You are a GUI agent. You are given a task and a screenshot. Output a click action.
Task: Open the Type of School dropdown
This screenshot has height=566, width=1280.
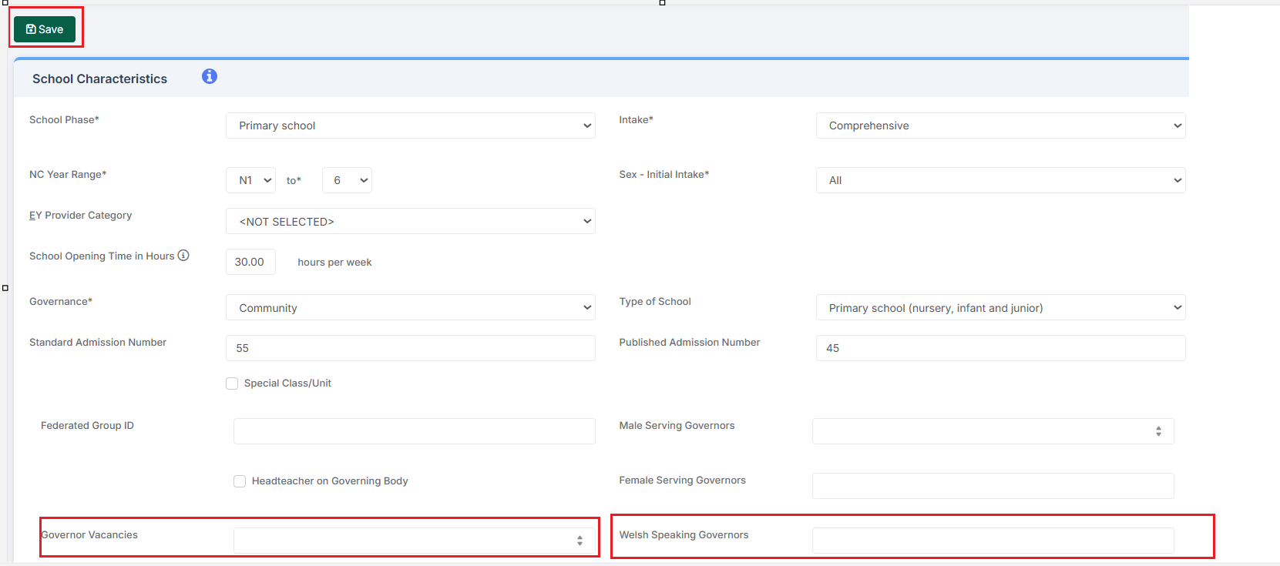[1000, 307]
